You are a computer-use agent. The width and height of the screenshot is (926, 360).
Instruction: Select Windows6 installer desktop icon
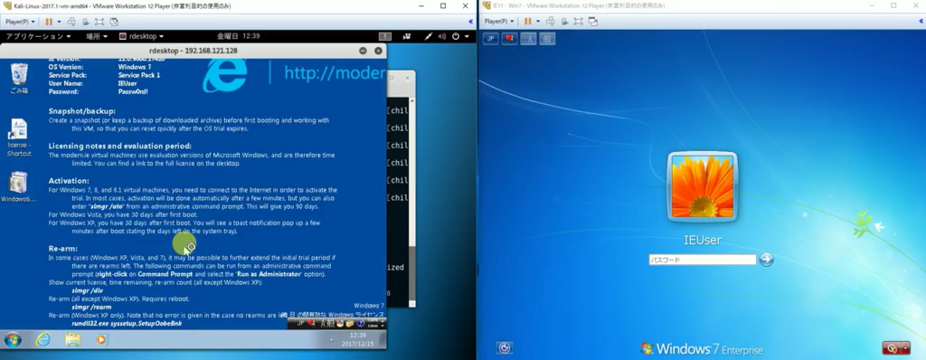click(18, 187)
